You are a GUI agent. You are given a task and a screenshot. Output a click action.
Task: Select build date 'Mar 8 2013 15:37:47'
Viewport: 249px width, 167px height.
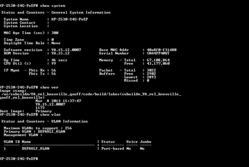click(x=58, y=101)
